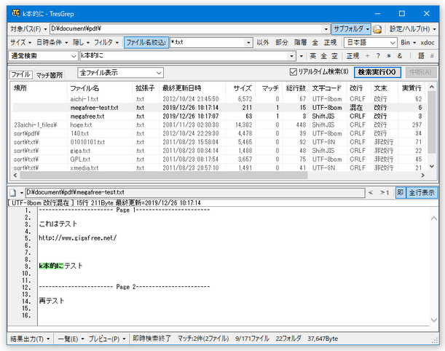Screen dimensions: 445x351
Task: Click the file list horizontal scrollbar
Action: [163, 175]
